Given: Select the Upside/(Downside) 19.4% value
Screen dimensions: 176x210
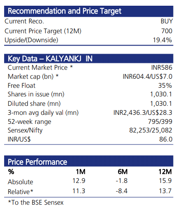Looking at the screenshot, I should [162, 40].
